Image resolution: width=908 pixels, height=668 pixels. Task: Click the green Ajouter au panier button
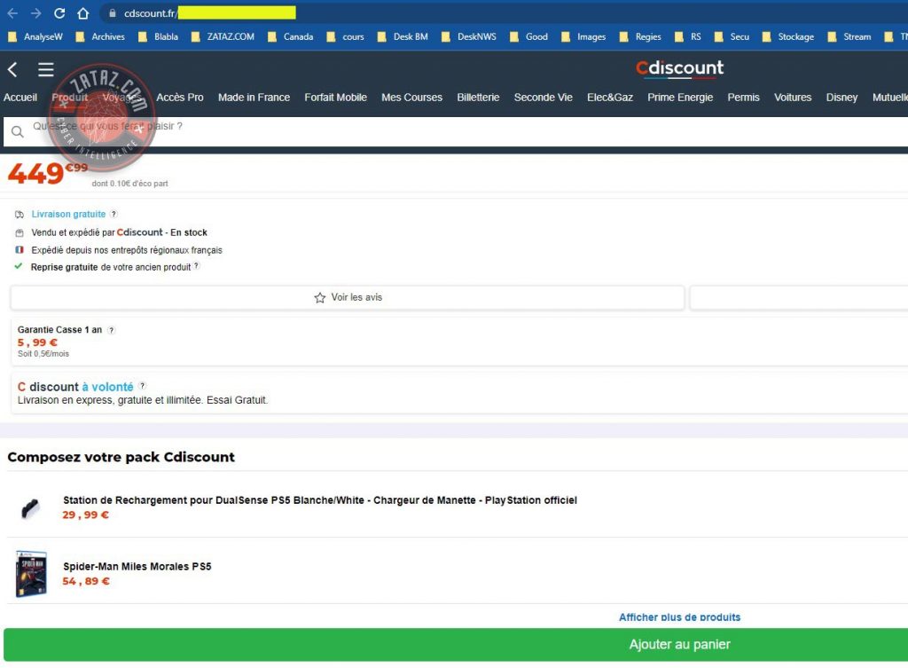(456, 644)
